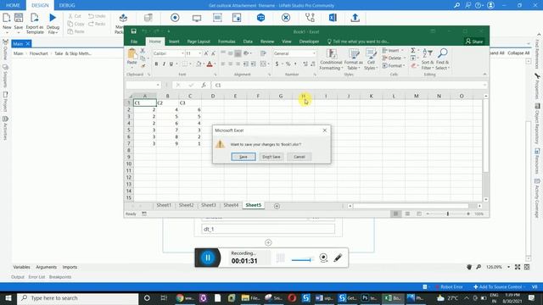Image resolution: width=543 pixels, height=305 pixels.
Task: Click the Excel Share button
Action: (474, 42)
